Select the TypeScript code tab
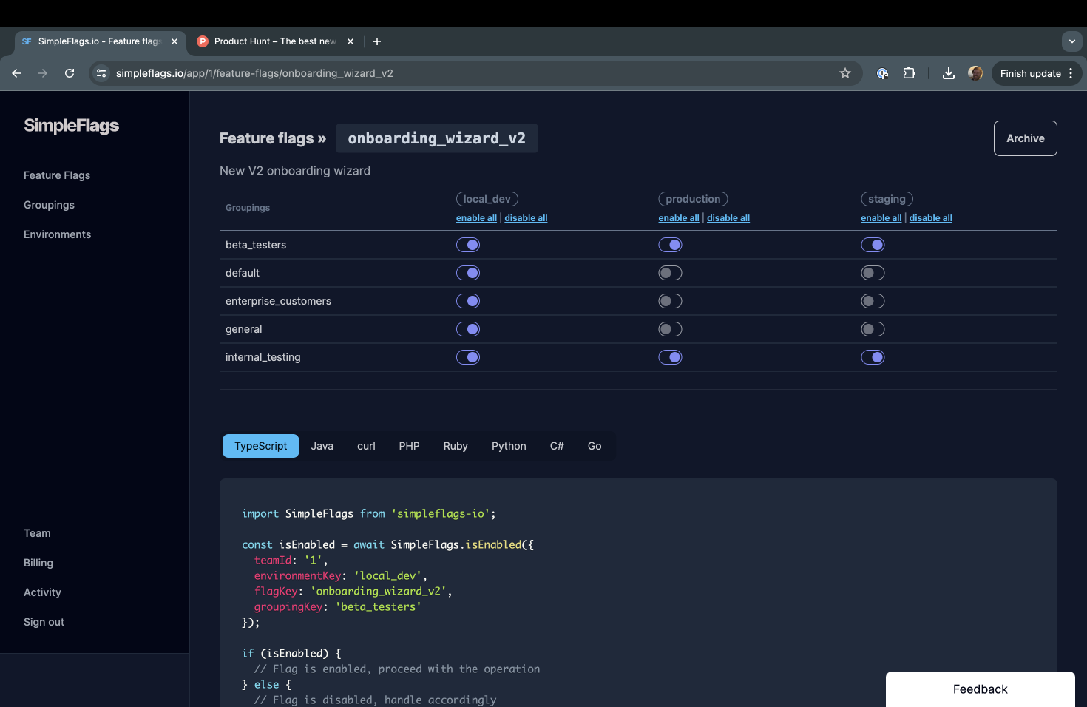 [x=260, y=446]
